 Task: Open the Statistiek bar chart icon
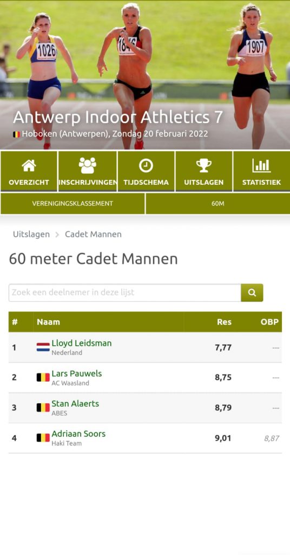[x=261, y=165]
